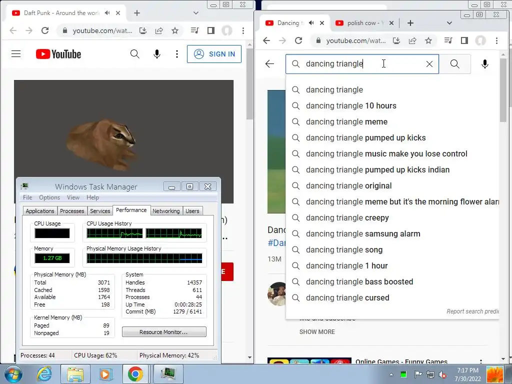
Task: Select suggestion 'dancing triangle cursed'
Action: (x=392, y=298)
